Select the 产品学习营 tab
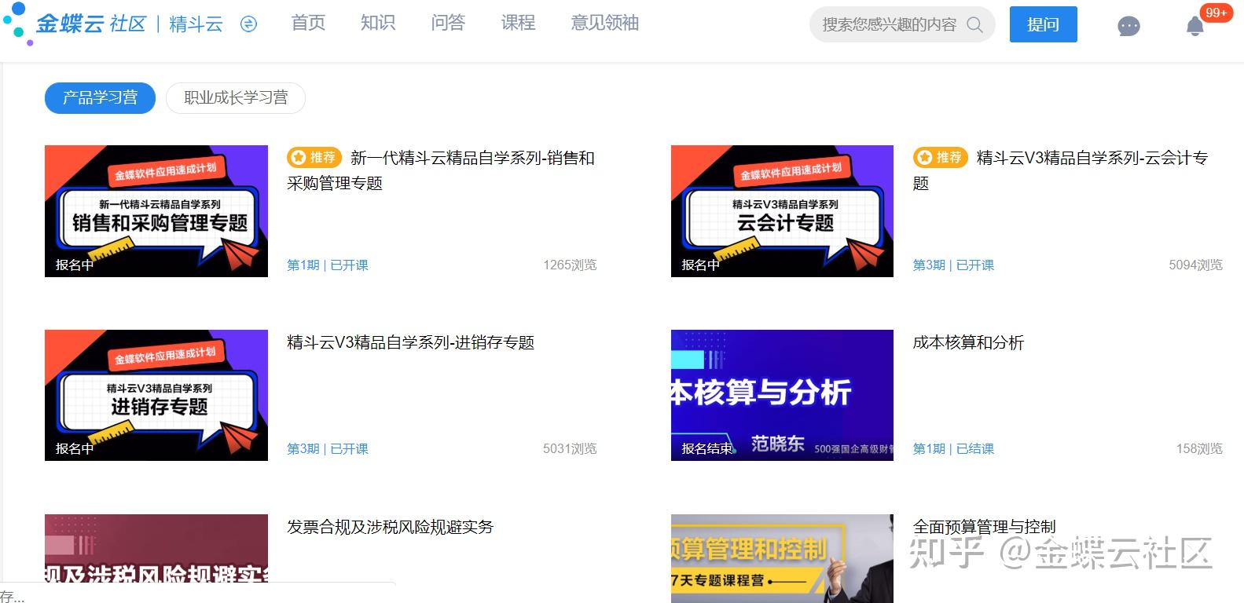Image resolution: width=1244 pixels, height=603 pixels. 100,98
